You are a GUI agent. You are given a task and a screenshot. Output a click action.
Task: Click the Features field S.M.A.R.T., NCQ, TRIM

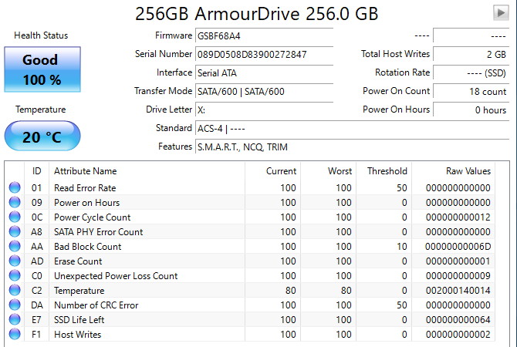click(352, 147)
